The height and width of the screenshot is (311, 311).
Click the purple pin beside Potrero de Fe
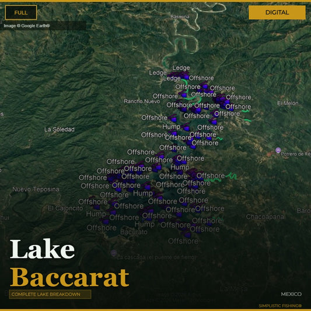[x=278, y=150]
